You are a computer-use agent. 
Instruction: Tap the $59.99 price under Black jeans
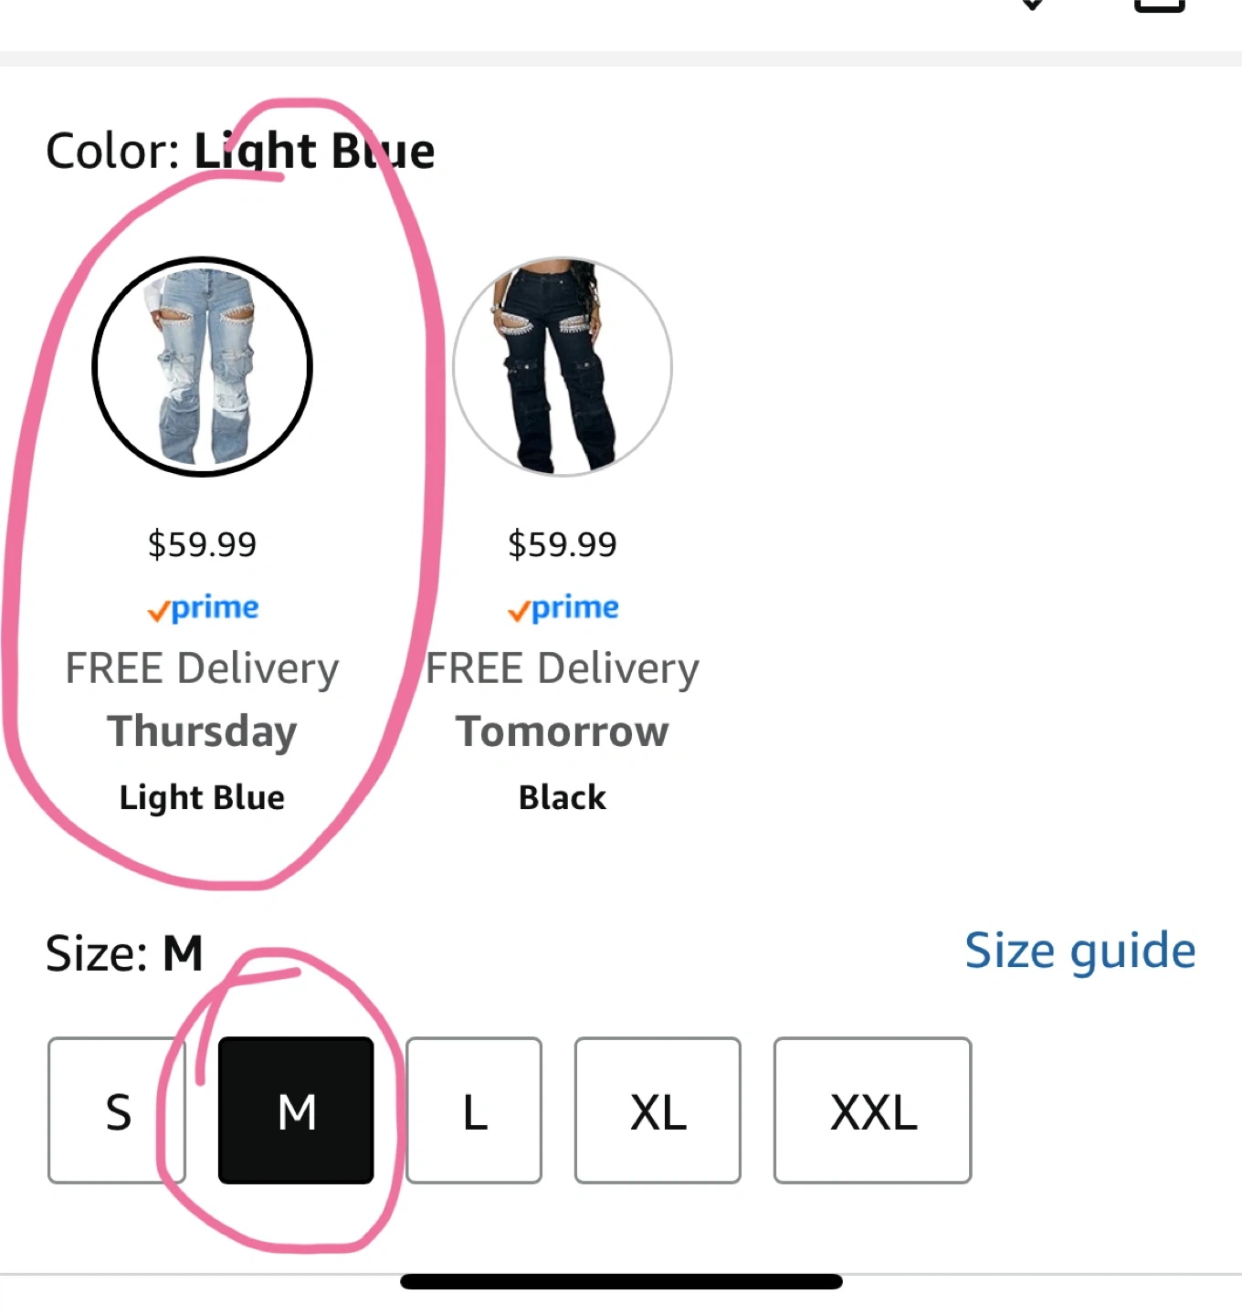(563, 544)
